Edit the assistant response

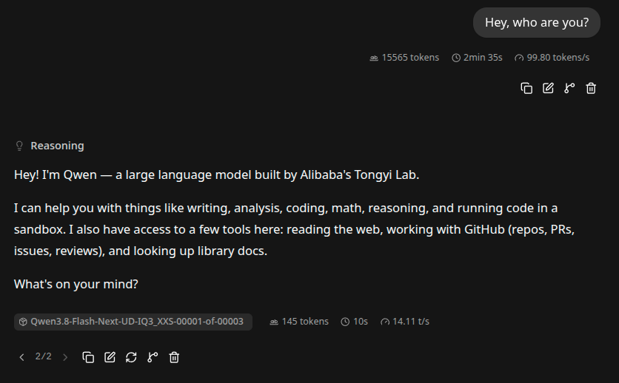110,357
